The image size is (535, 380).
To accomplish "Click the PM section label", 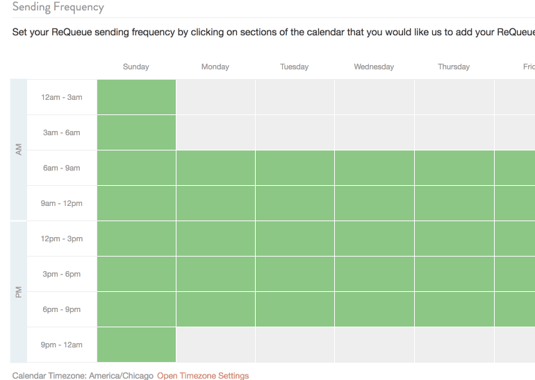I will click(19, 292).
